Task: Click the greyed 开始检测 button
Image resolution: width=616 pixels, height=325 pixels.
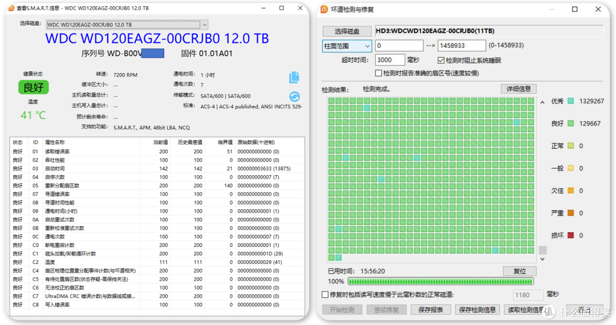Action: coord(342,310)
